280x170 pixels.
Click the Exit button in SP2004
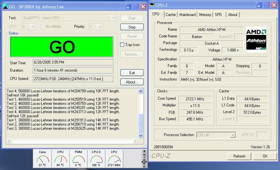pyautogui.click(x=132, y=73)
